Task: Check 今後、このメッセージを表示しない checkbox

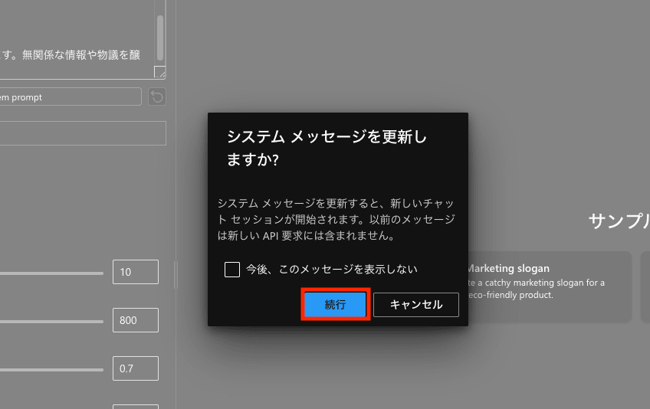Action: 232,270
